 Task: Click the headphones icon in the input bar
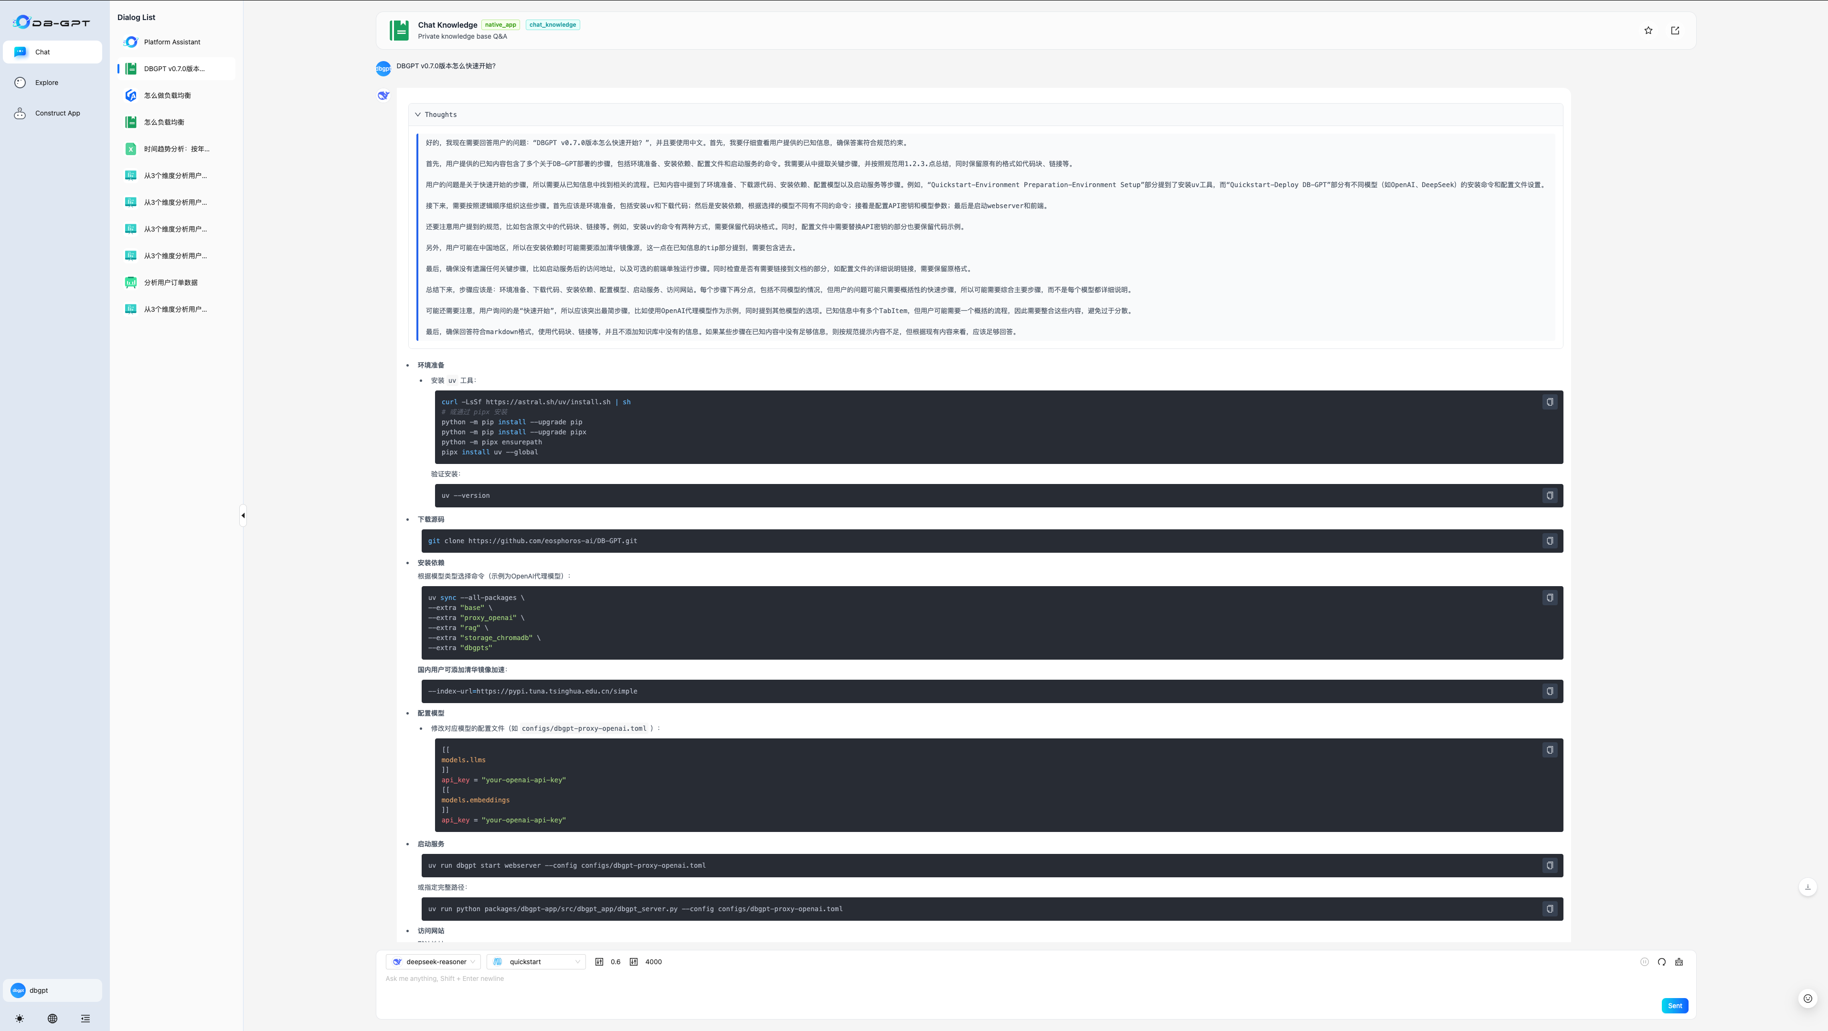click(x=1661, y=961)
